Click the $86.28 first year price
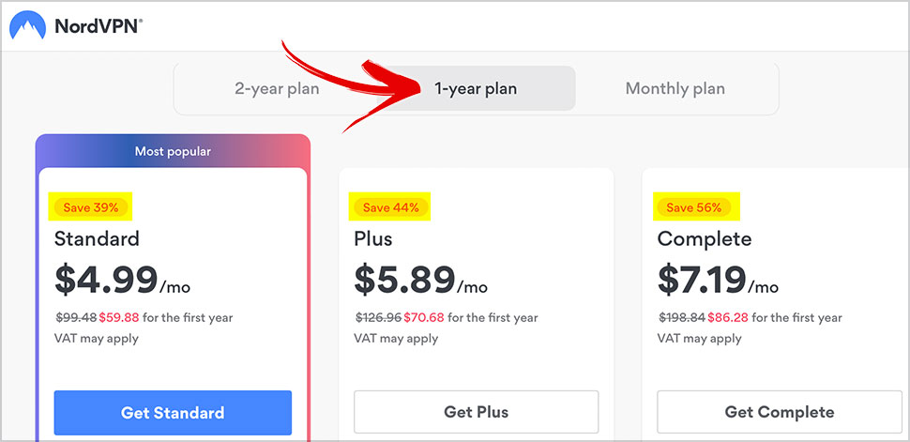Screen dimensions: 910x442 tap(728, 318)
